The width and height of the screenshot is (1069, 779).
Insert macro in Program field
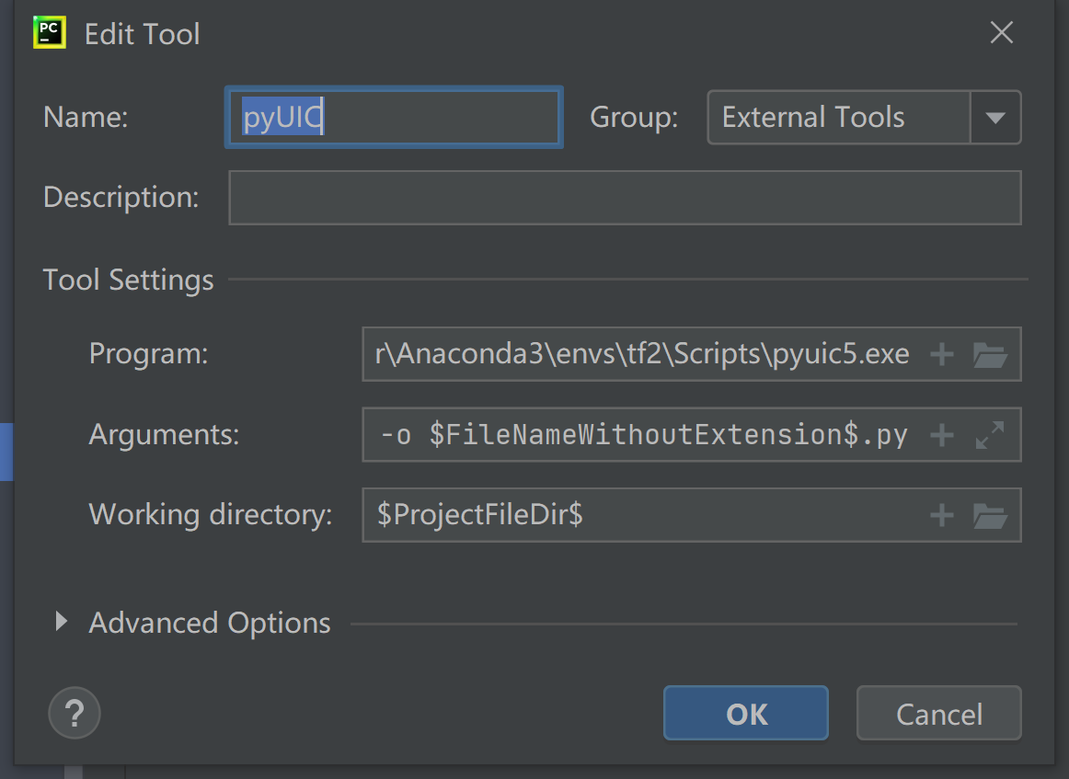941,354
